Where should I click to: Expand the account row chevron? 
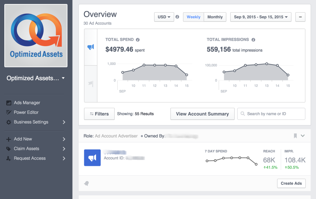(x=303, y=136)
